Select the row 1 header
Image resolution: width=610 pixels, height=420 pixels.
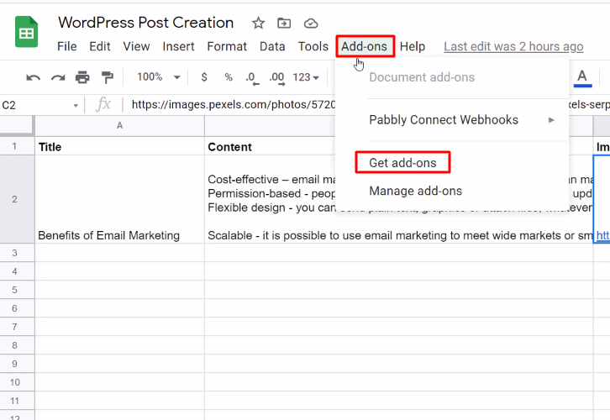(15, 146)
